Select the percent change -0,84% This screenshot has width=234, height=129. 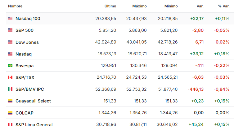(x=222, y=89)
